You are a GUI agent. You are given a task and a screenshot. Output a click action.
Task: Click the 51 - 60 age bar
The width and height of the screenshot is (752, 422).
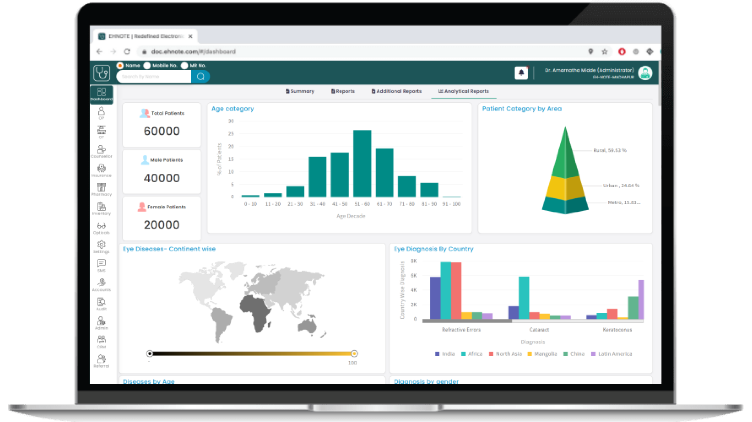[362, 163]
